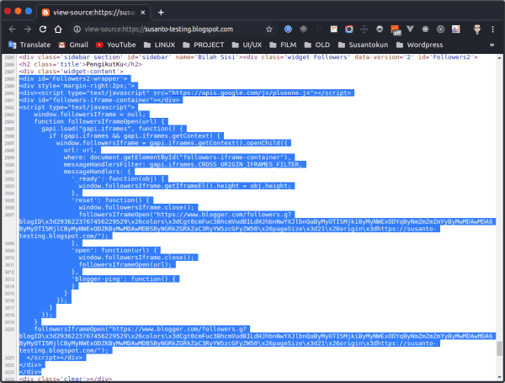505x383 pixels.
Task: Open the Chrome profile avatar
Action: pyautogui.click(x=477, y=29)
